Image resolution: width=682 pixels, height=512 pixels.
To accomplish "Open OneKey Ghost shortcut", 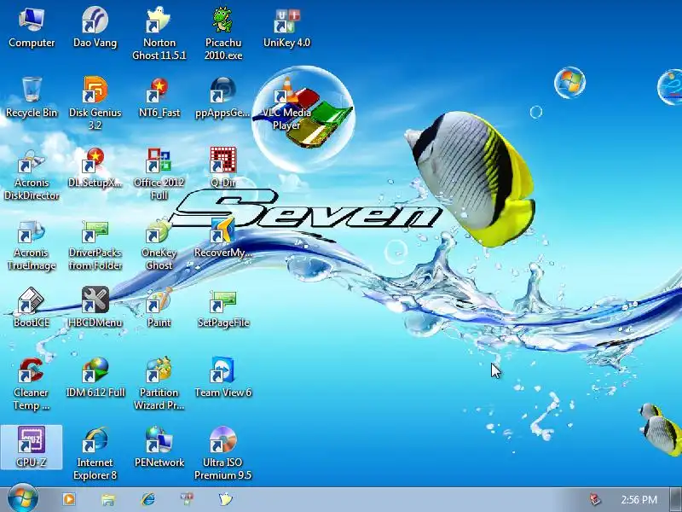I will coord(159,246).
